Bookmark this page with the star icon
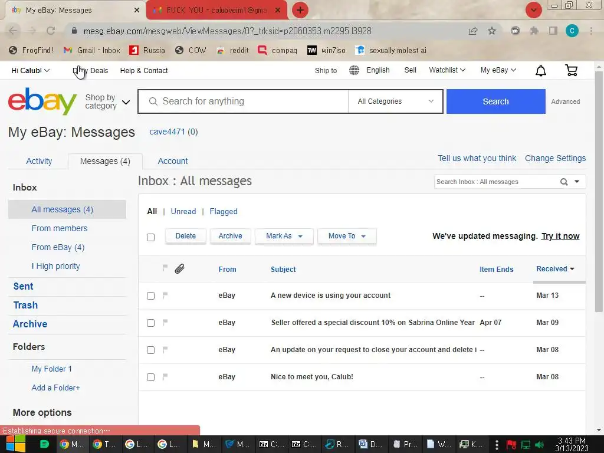 pyautogui.click(x=492, y=31)
